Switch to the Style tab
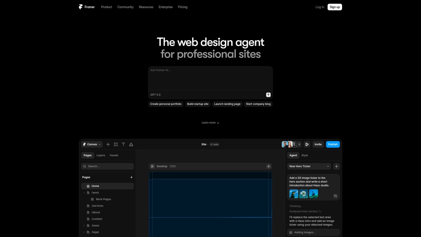The height and width of the screenshot is (237, 421). click(x=304, y=155)
